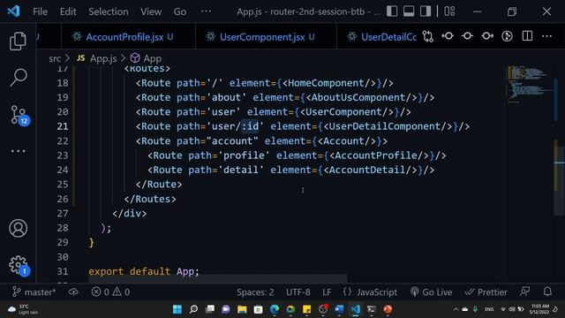
Task: Open problems: errors and warnings count
Action: coord(110,291)
